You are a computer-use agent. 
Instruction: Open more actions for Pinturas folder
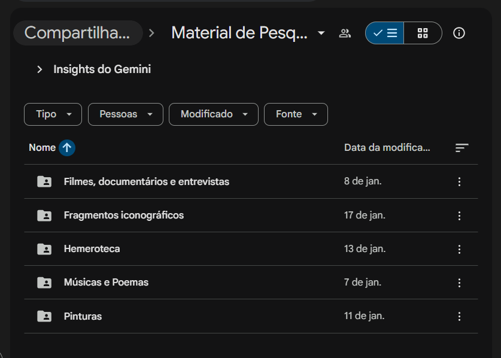tap(459, 317)
